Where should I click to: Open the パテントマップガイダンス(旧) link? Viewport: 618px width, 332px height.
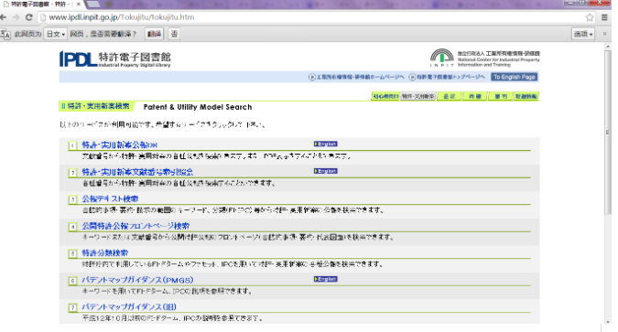coord(129,306)
